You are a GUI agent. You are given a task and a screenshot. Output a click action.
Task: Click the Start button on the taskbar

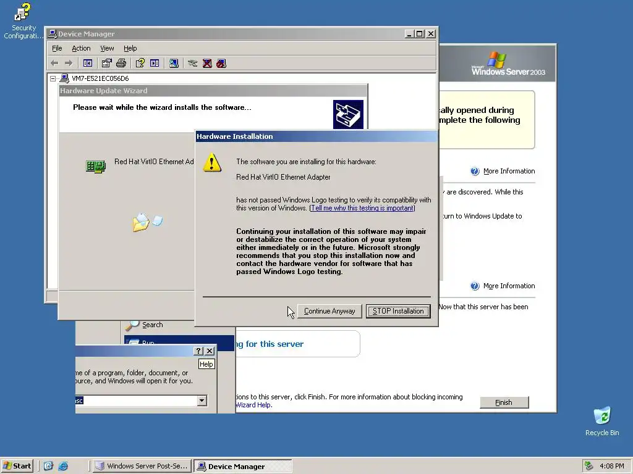17,466
